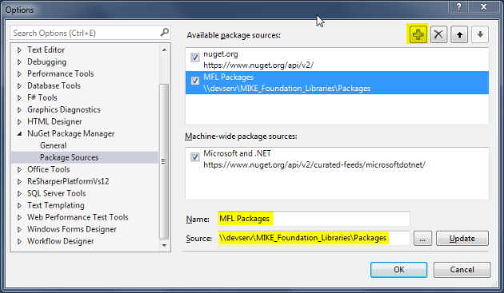This screenshot has width=504, height=293.
Task: Select Web Performance Test Tools category
Action: (78, 217)
